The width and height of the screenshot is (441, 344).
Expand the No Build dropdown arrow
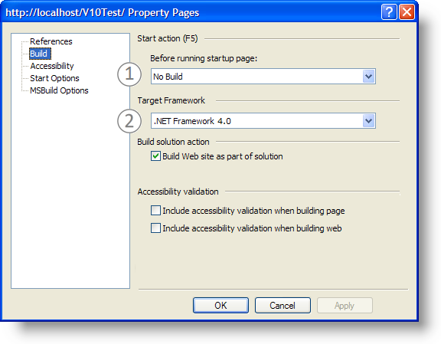click(368, 77)
